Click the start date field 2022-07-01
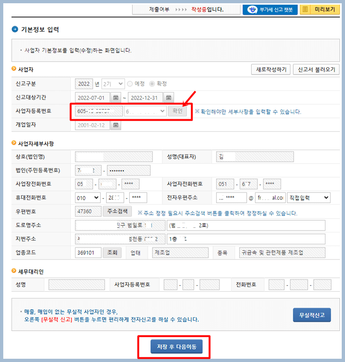This screenshot has width=345, height=362. (92, 98)
